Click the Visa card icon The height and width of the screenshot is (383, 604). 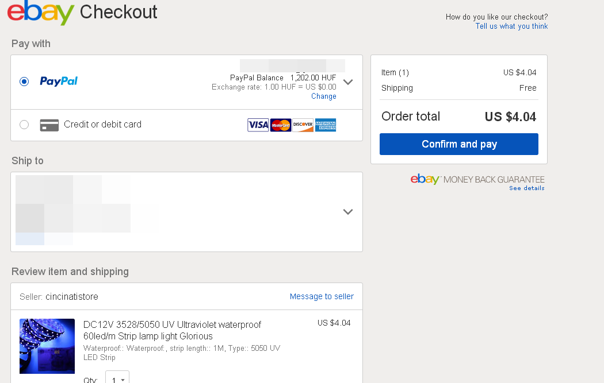(x=258, y=125)
